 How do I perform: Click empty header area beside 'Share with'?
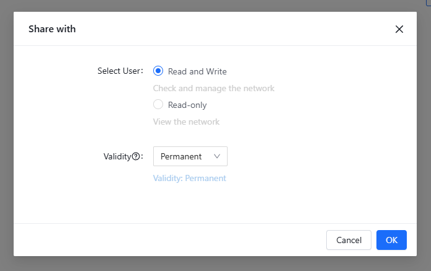[x=236, y=29]
